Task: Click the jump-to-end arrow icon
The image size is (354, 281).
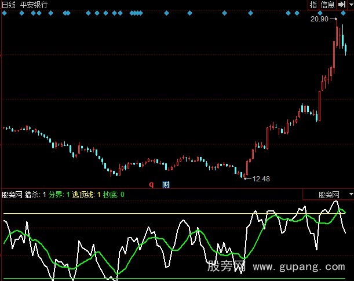Action: (341, 5)
